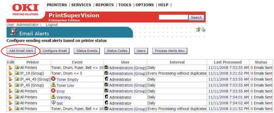Click Process Alerts Now button
Screen dimensions: 274x113
click(170, 51)
